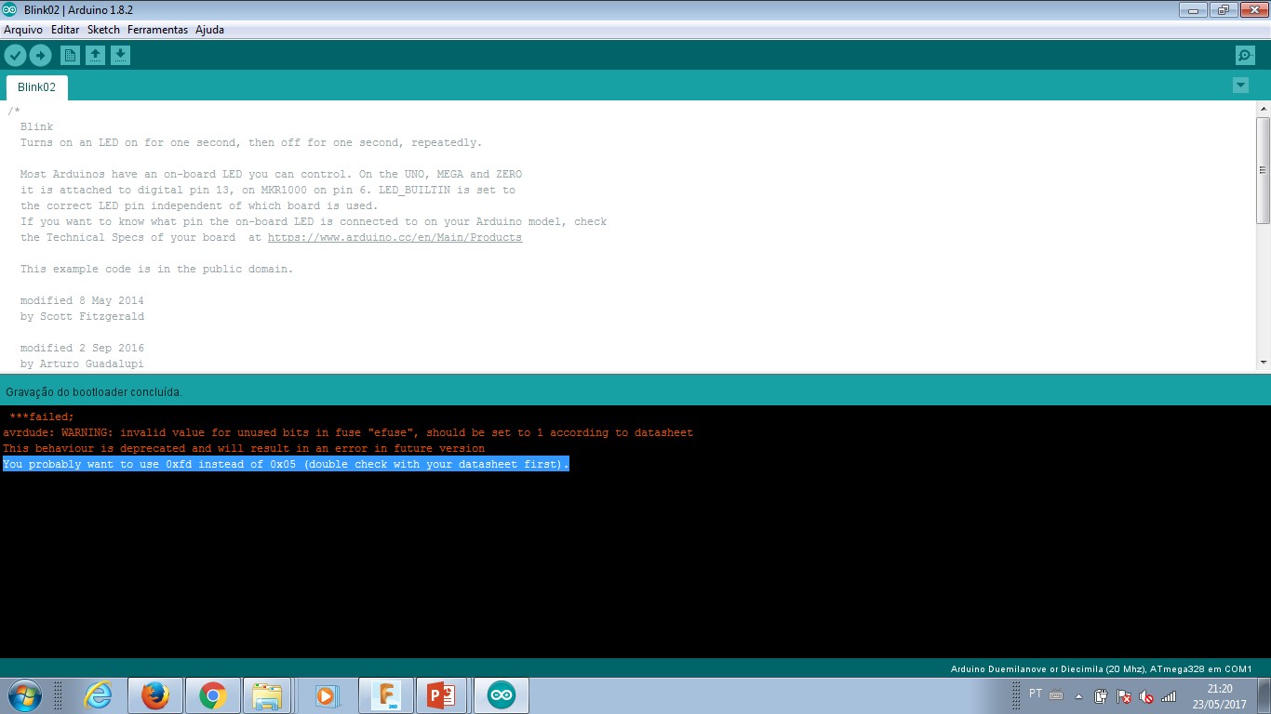Click the Show desktop strip
1271x714 pixels.
point(1264,695)
